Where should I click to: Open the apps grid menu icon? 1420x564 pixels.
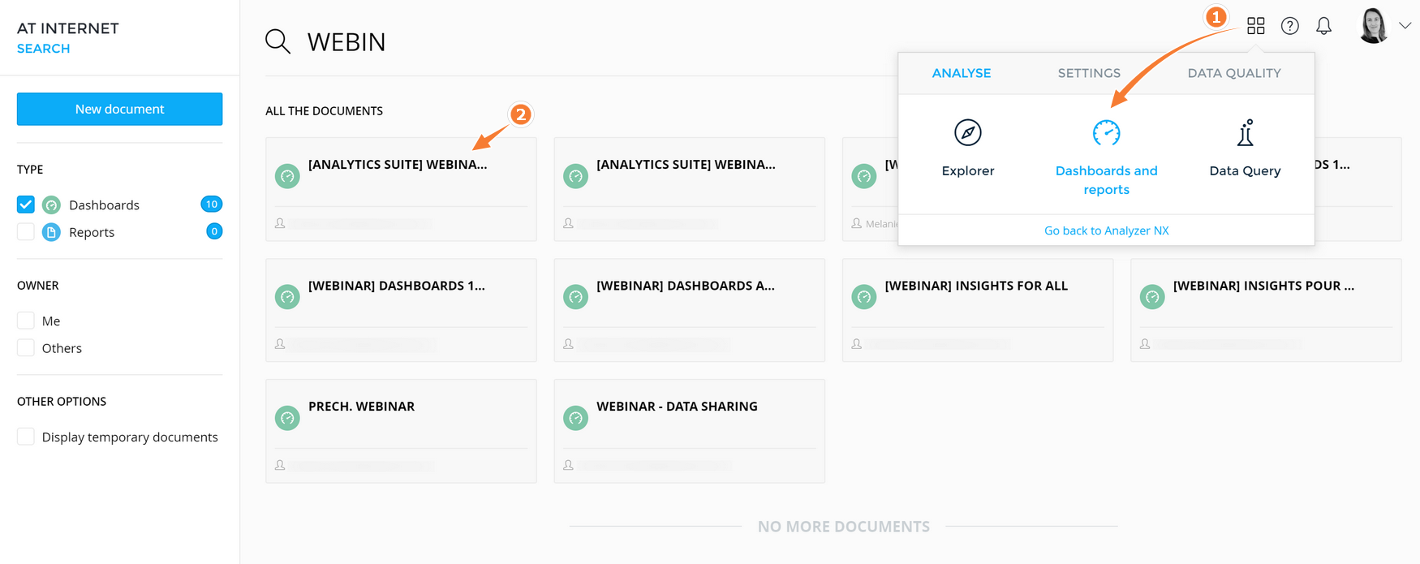(1255, 26)
